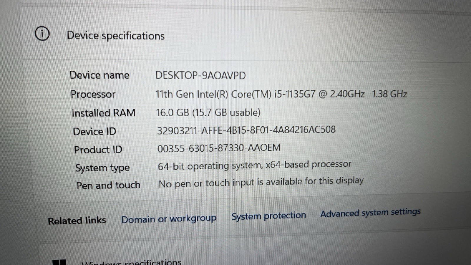Click the Related links label
Image resolution: width=471 pixels, height=265 pixels.
(77, 221)
